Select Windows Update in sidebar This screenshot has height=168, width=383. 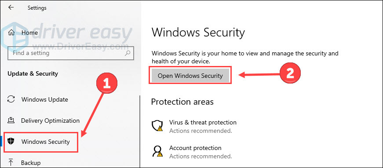point(45,99)
